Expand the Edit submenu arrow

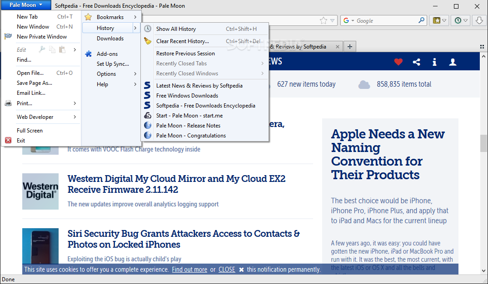(75, 50)
